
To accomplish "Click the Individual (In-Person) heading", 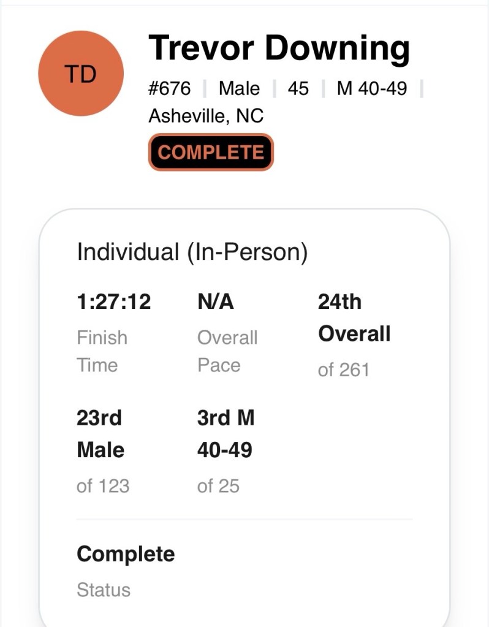I will 192,253.
